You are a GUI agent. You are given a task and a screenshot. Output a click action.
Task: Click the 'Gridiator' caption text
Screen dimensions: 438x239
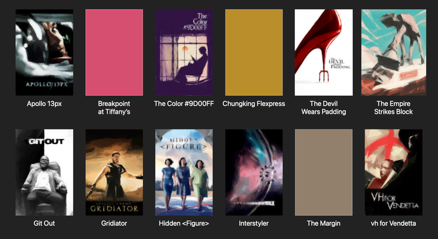pyautogui.click(x=114, y=223)
